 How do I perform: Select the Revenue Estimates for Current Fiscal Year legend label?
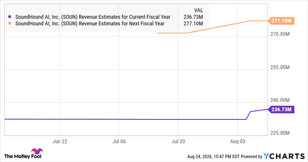click(93, 17)
